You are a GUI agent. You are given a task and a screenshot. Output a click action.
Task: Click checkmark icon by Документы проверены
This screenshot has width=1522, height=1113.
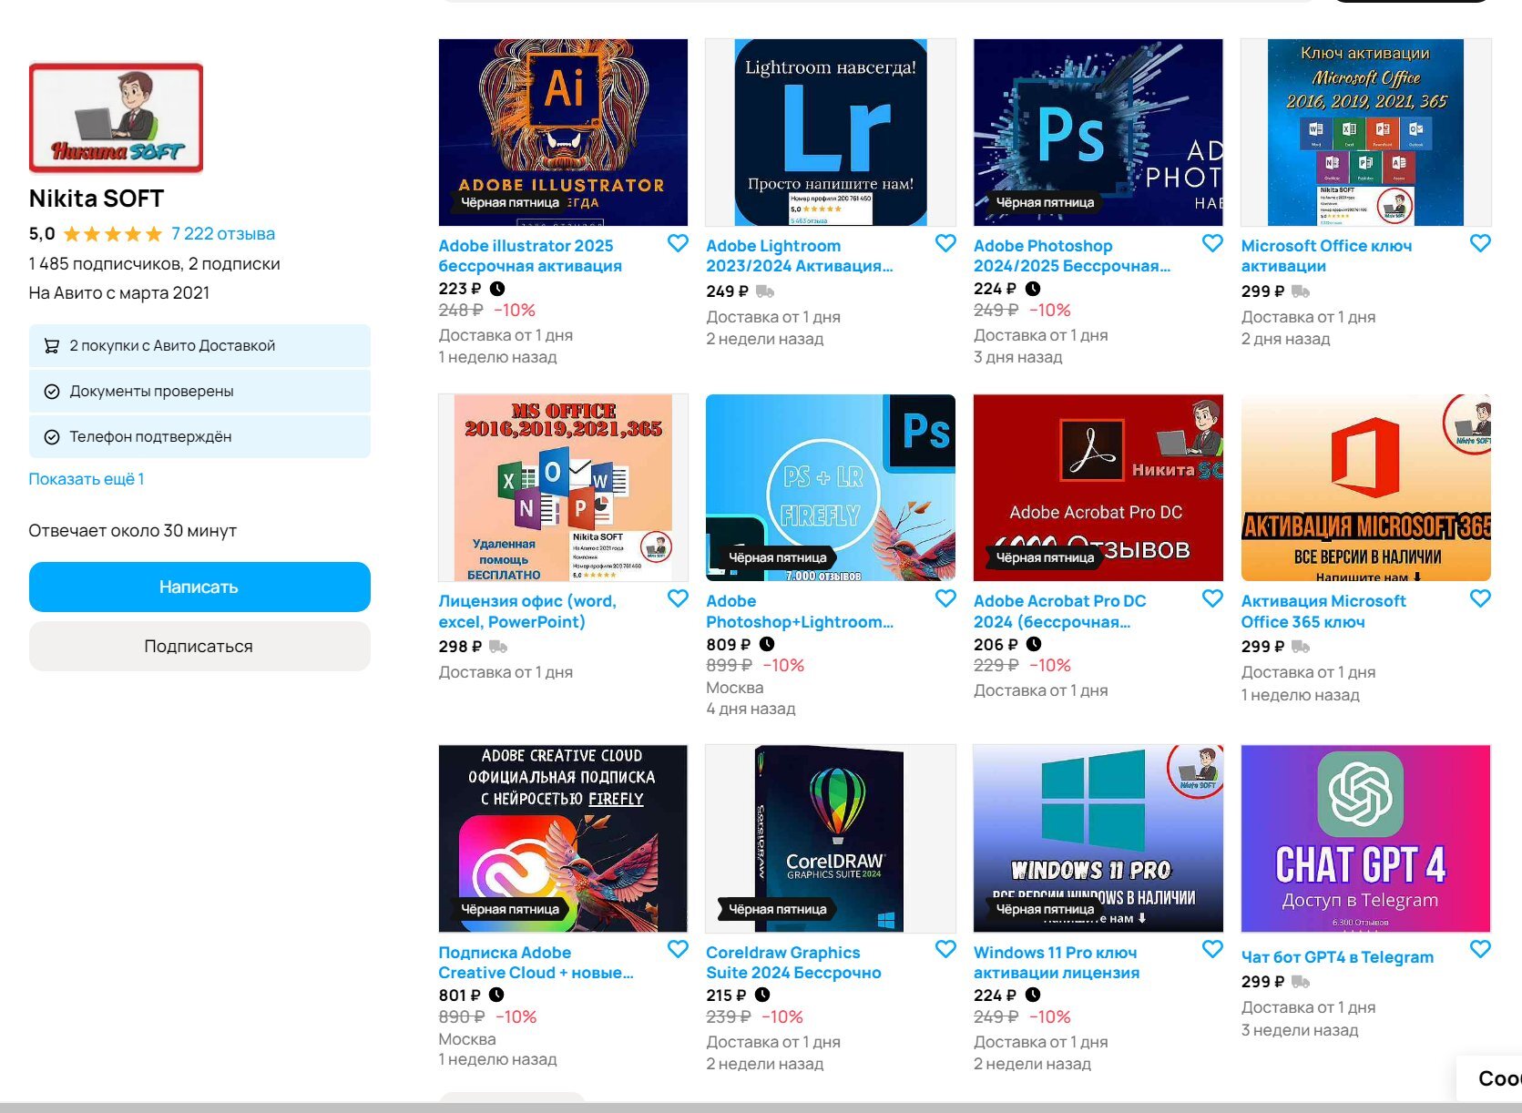click(52, 392)
